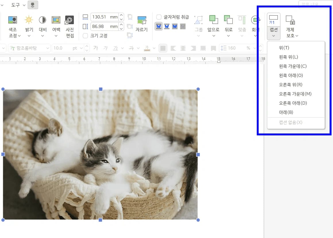Choose 오른쪽 가운데(M) caption option
The height and width of the screenshot is (238, 333).
[x=295, y=94]
